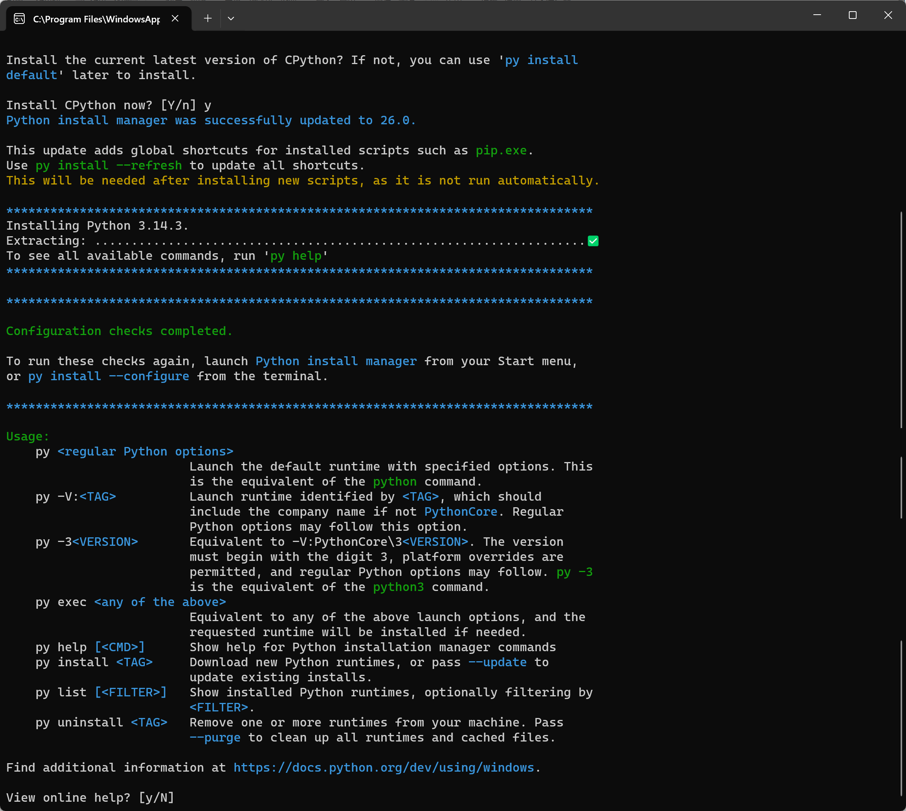The height and width of the screenshot is (811, 906).
Task: Select the C:\Program Files\WindowsApp tab title
Action: (96, 19)
